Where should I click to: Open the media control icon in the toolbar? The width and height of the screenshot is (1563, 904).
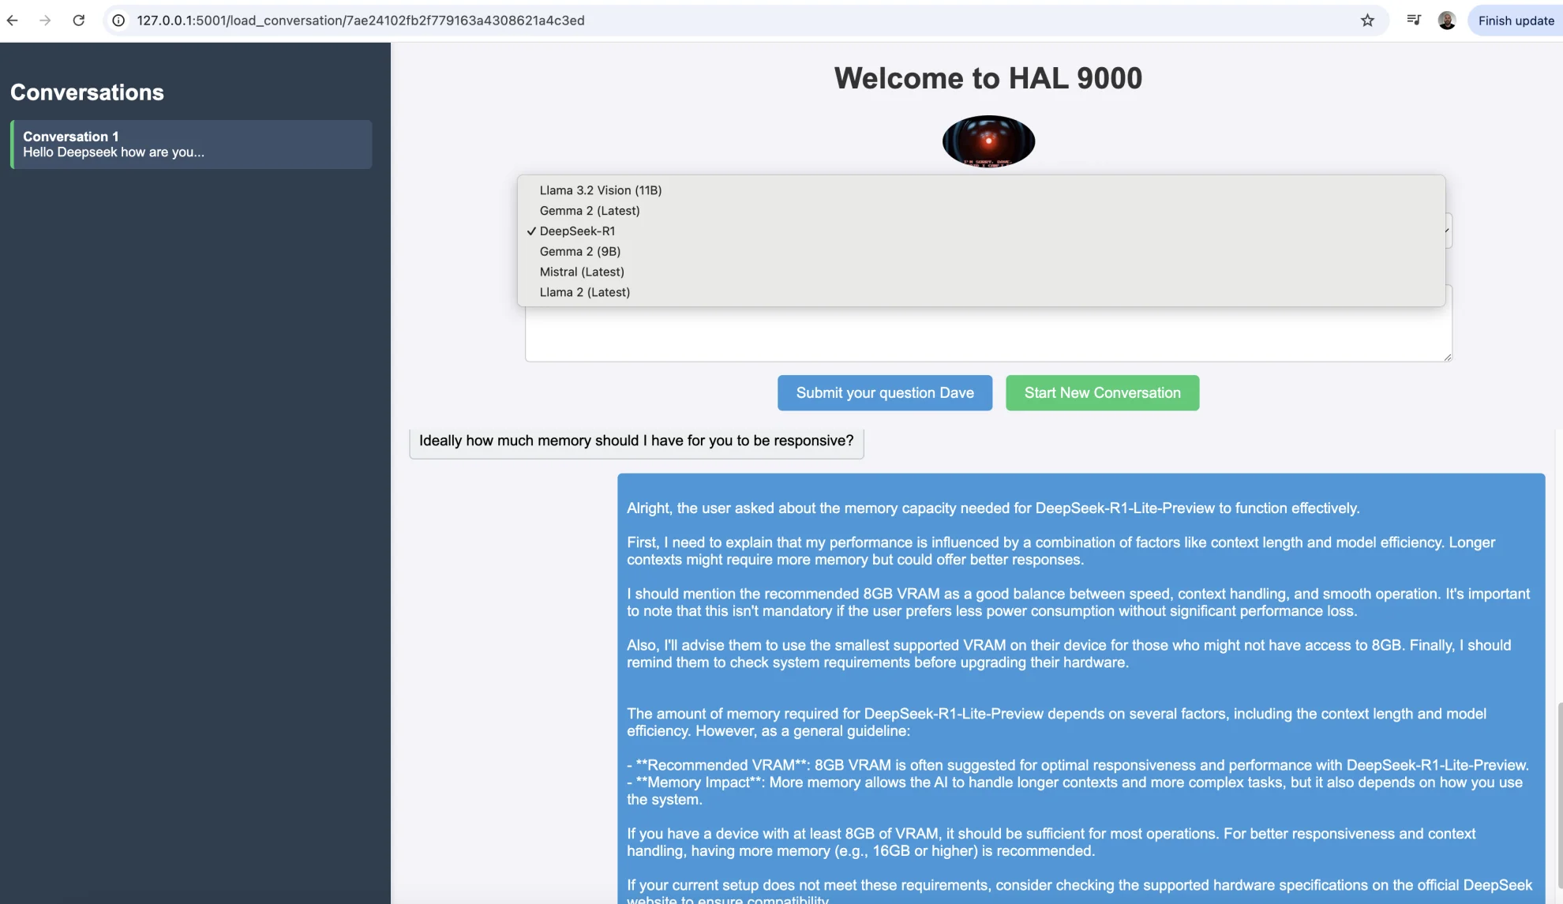coord(1413,21)
